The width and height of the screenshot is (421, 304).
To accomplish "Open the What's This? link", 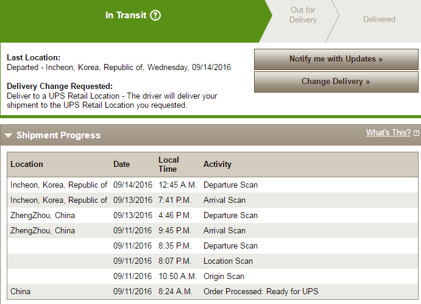I will (x=388, y=132).
